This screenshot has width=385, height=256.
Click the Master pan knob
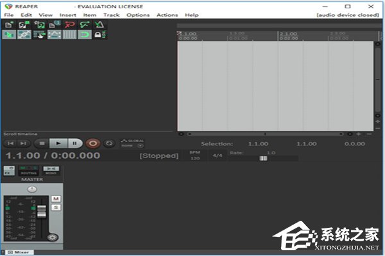coord(32,189)
